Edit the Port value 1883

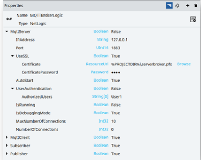pos(116,48)
